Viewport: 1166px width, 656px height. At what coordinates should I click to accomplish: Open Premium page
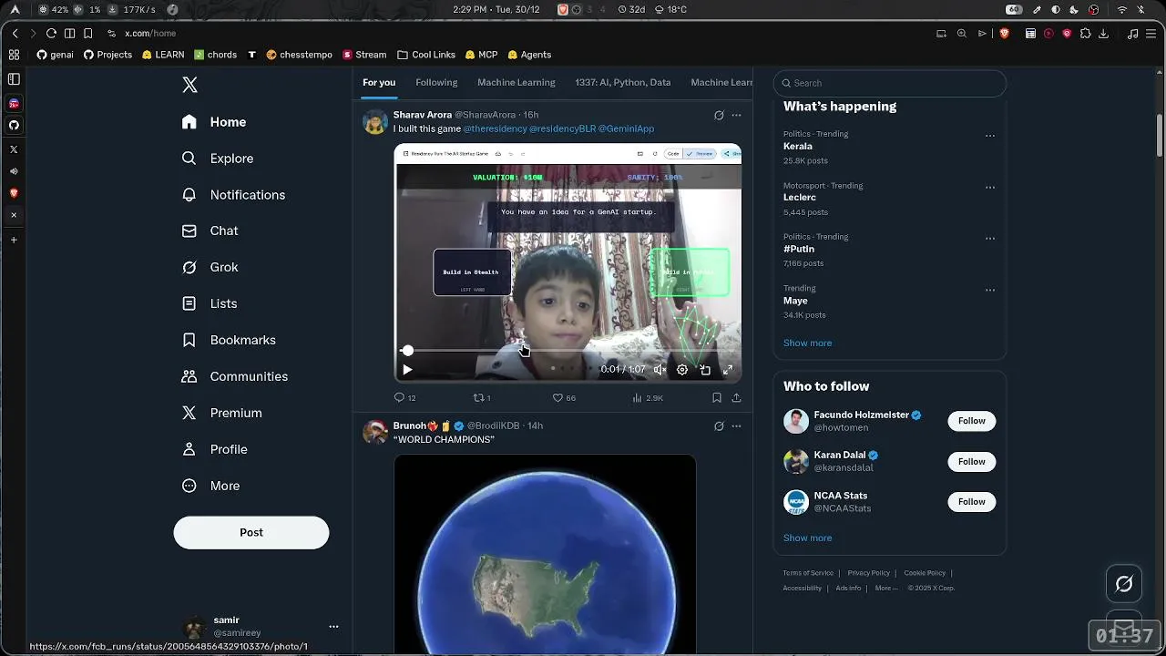point(222,413)
